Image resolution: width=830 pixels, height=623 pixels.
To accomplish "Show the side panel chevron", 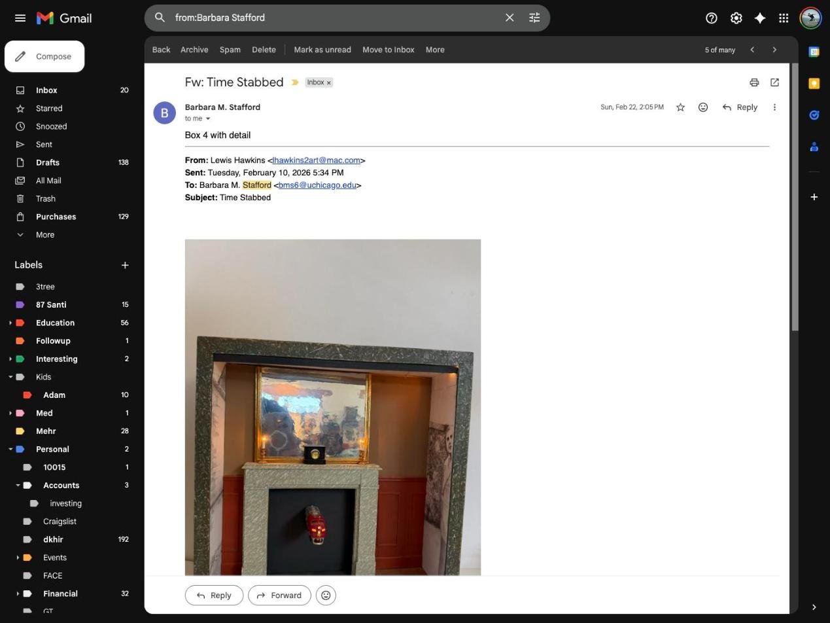I will pos(814,607).
